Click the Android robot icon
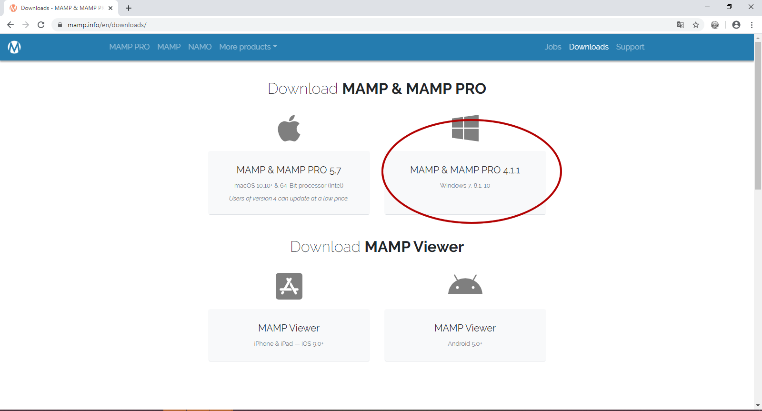Screen dimensions: 762x411 coord(465,284)
